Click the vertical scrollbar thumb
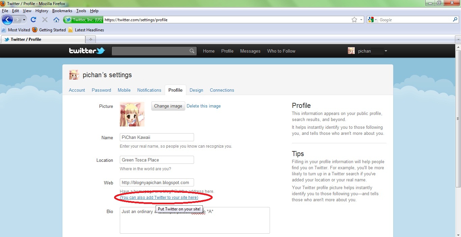The width and height of the screenshot is (461, 237). (458, 119)
